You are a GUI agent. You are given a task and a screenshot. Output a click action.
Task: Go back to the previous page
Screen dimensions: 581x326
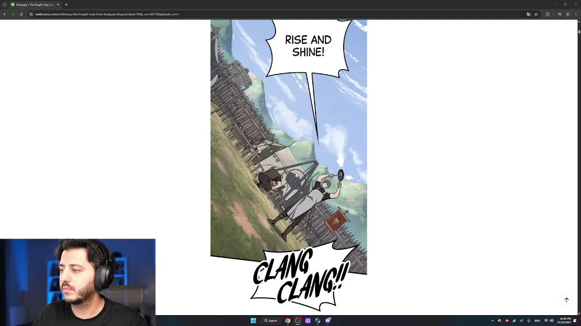pyautogui.click(x=5, y=14)
